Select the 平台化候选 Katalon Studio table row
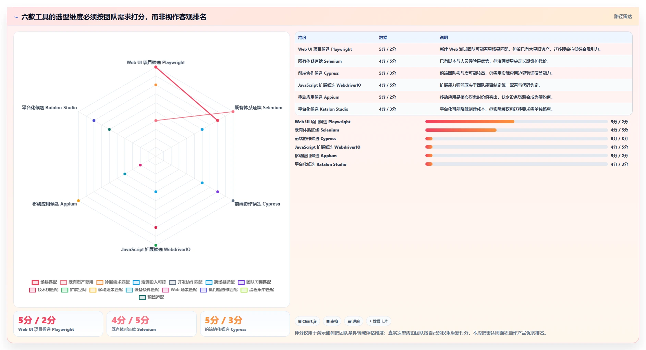This screenshot has width=646, height=350. pyautogui.click(x=463, y=109)
